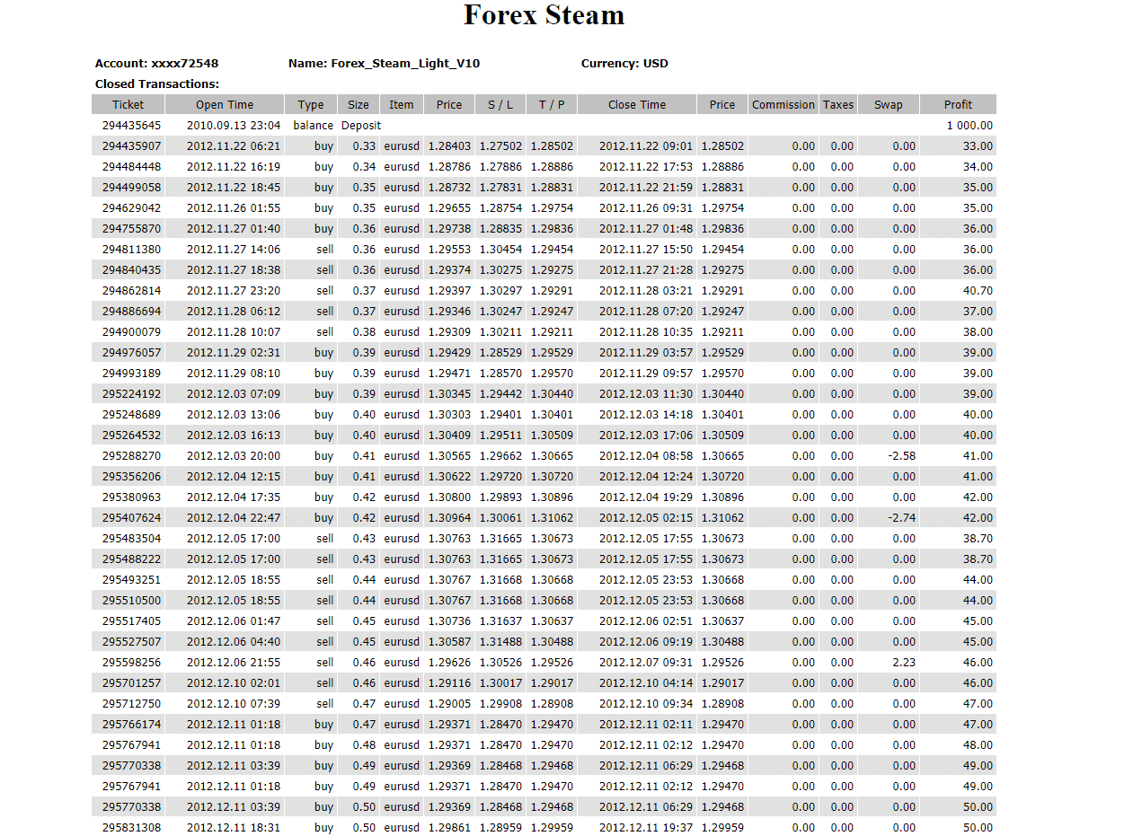1142x836 pixels.
Task: Select ticket number 294886694
Action: (131, 312)
